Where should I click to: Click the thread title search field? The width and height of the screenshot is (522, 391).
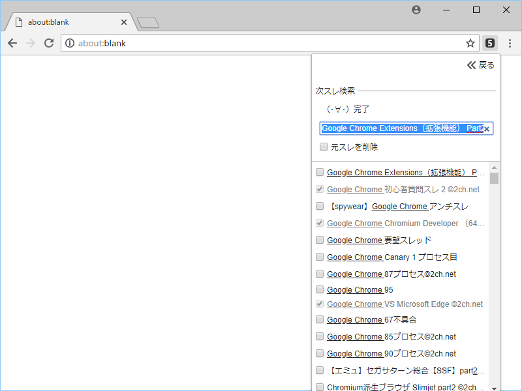coord(406,128)
